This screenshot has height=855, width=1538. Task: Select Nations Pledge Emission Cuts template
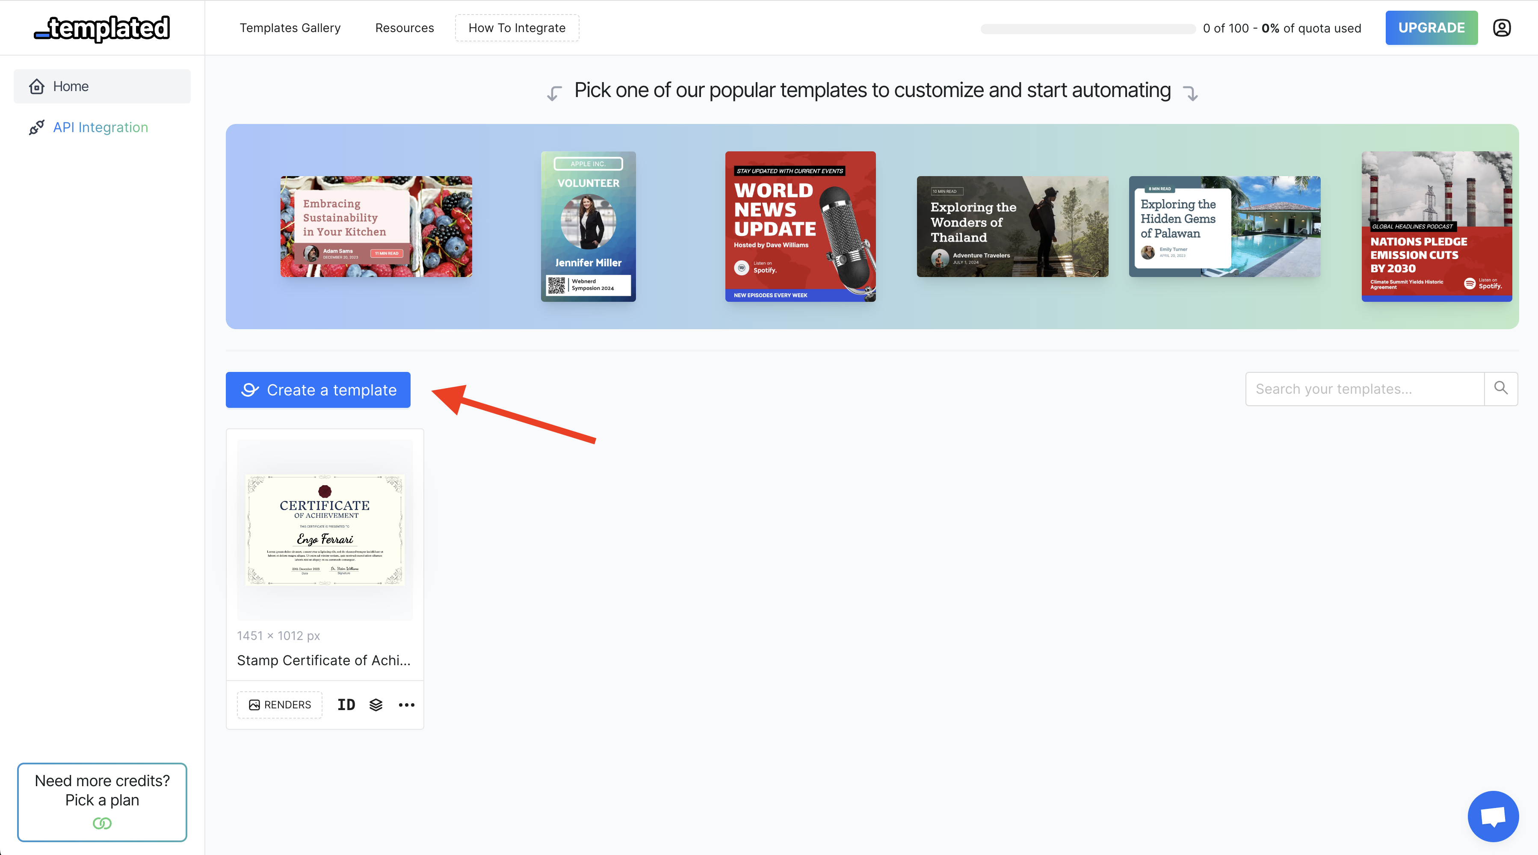coord(1437,226)
